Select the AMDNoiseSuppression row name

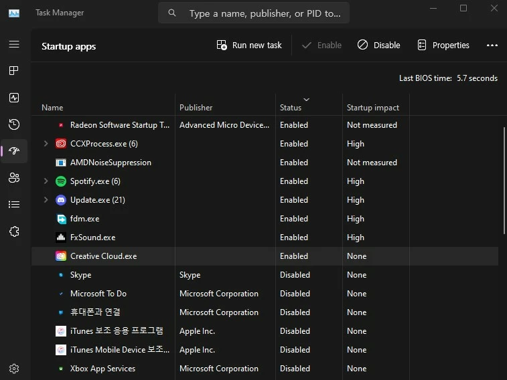111,163
